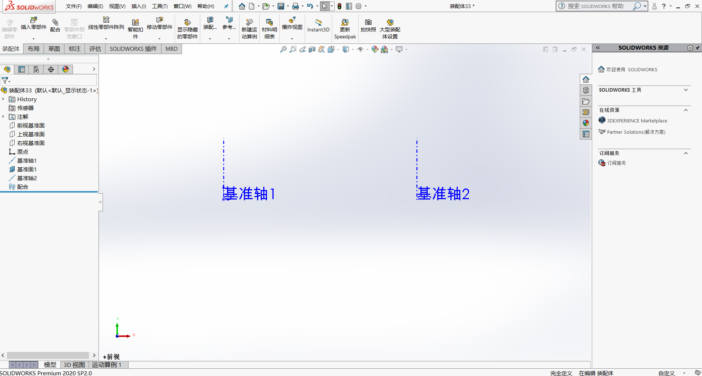Click the Partner Solutions(解决方案) link

coord(636,132)
